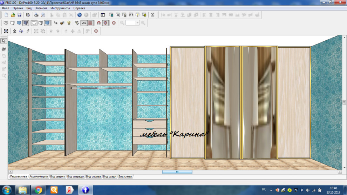Toggle the dimensions display button
The height and width of the screenshot is (195, 347).
[84, 23]
